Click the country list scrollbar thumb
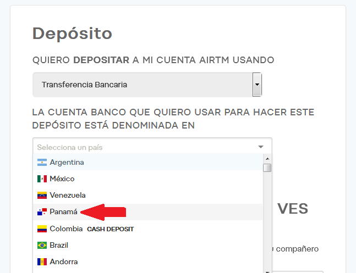This screenshot has height=273, width=356. 267,168
